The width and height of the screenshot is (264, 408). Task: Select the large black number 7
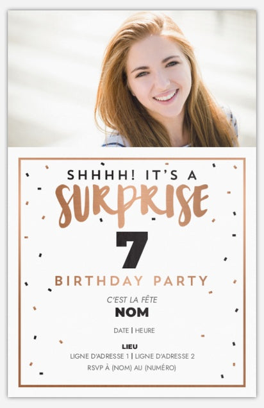point(132,250)
